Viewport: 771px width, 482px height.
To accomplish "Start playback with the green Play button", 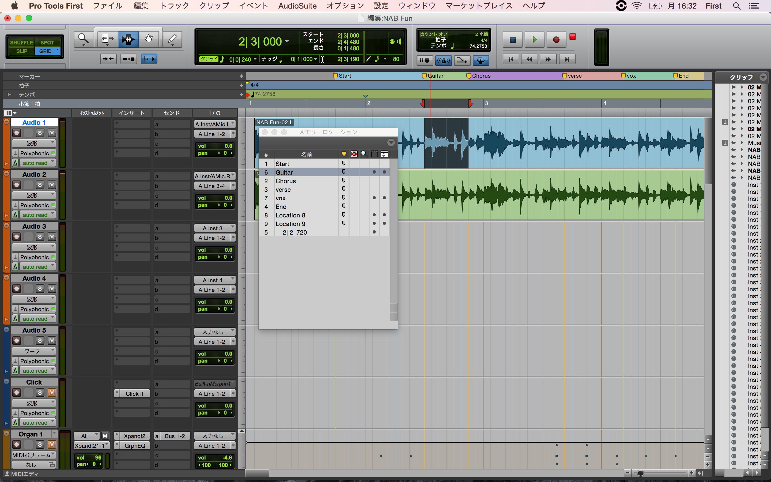I will 534,40.
